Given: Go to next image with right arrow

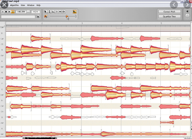Looking at the screenshot, I should pyautogui.click(x=187, y=5).
